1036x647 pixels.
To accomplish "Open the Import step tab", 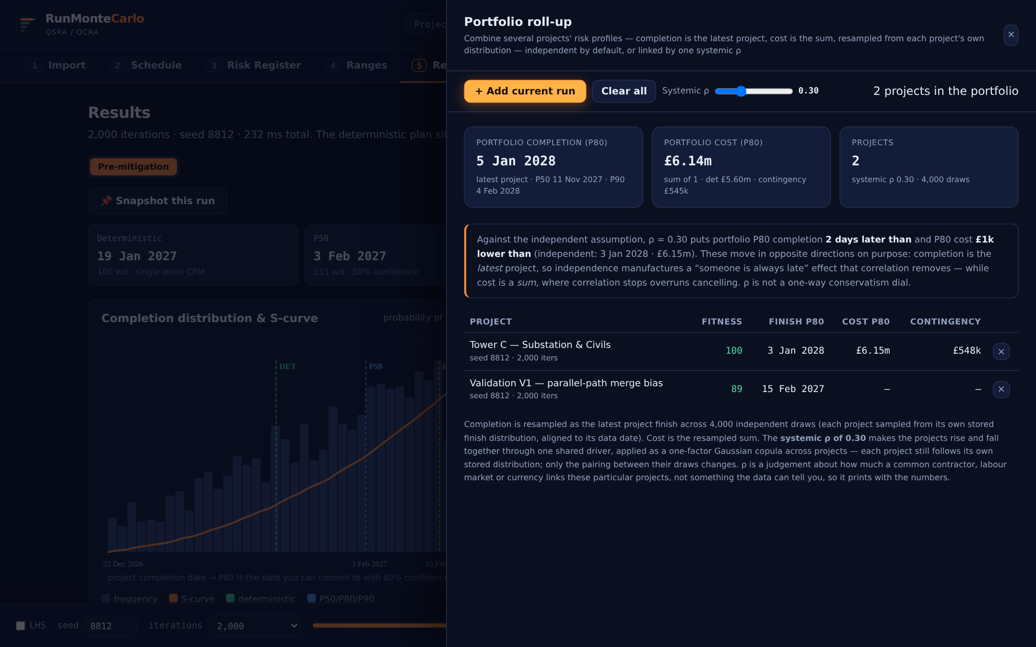I will tap(57, 65).
